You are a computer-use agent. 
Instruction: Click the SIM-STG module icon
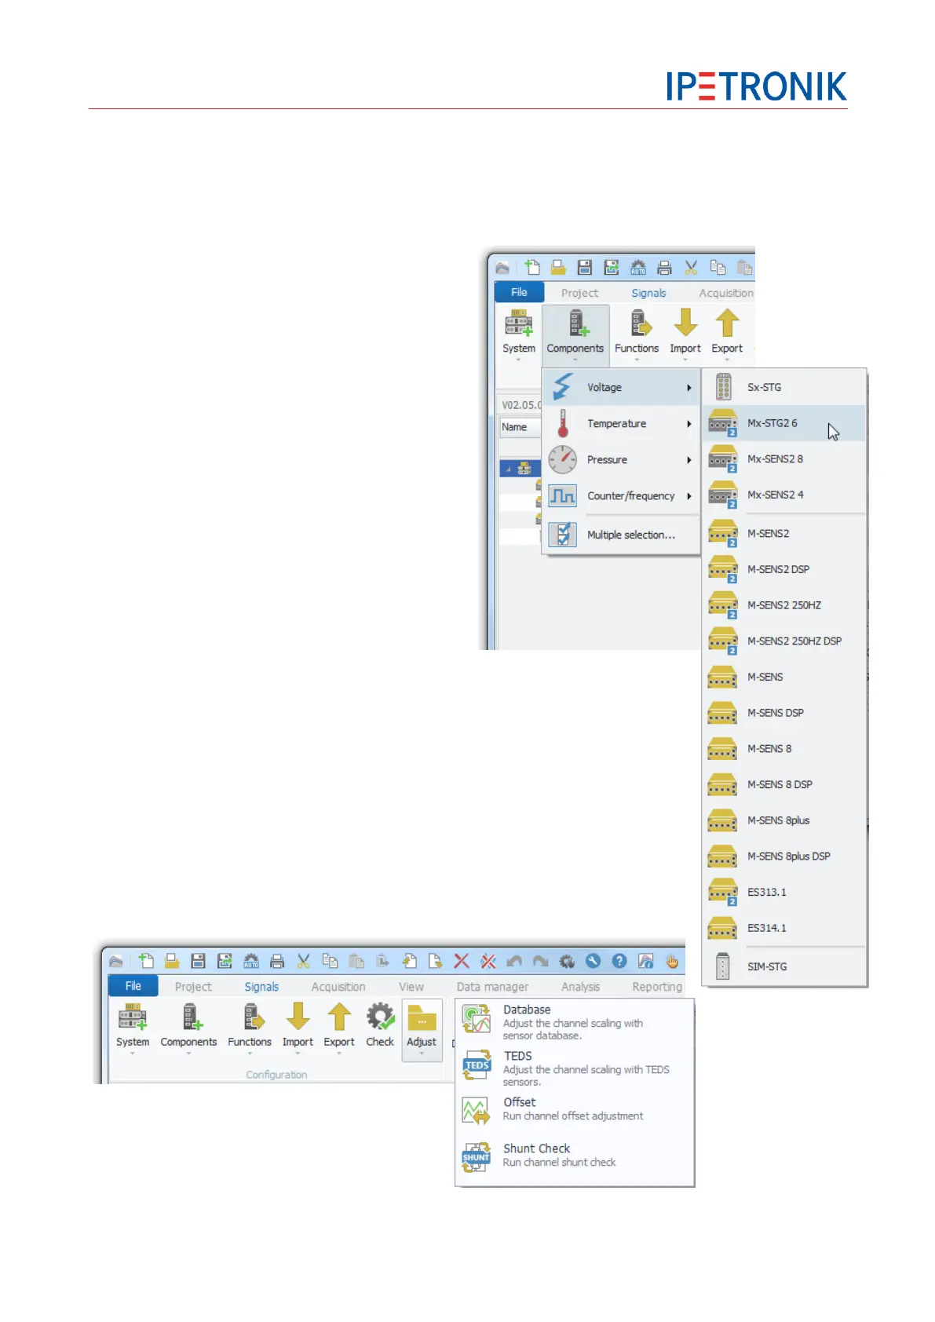click(x=723, y=966)
